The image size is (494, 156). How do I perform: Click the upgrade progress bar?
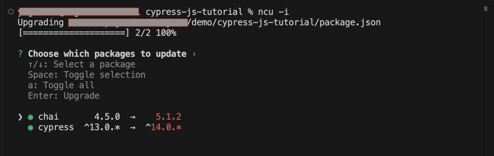click(74, 33)
